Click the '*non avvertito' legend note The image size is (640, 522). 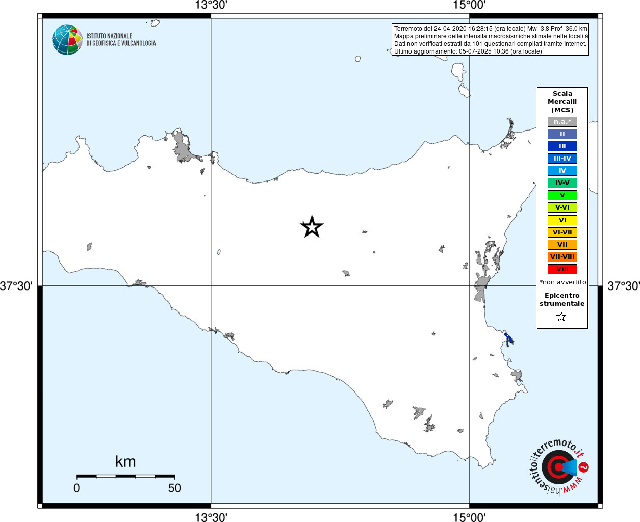pos(563,282)
